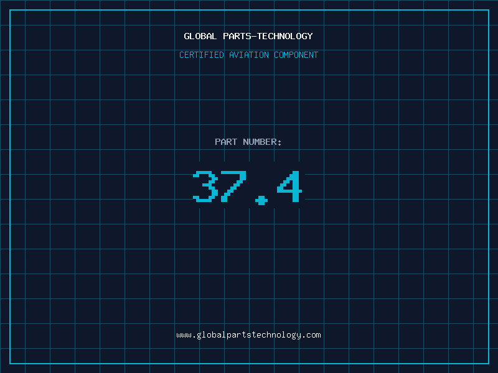Select the 37.4 part number value
Image resolution: width=498 pixels, height=373 pixels.
click(247, 187)
